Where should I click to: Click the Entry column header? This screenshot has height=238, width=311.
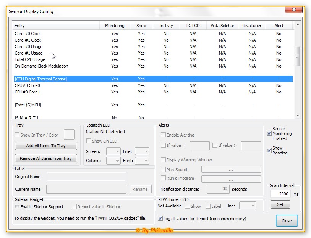[20, 26]
